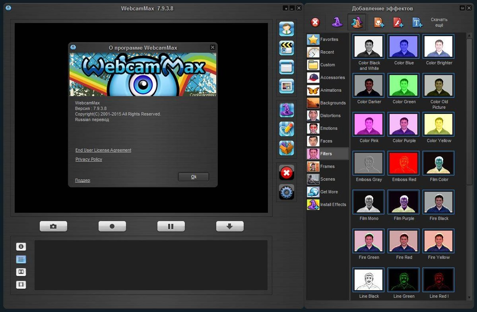The height and width of the screenshot is (312, 477).
Task: Click the pin icon on effects panel titlebar
Action: click(x=462, y=8)
